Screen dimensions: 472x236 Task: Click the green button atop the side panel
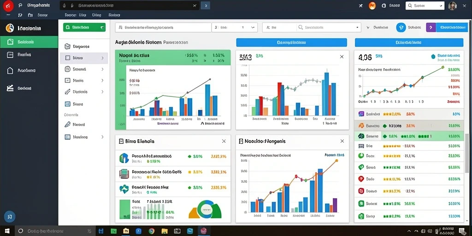84,27
